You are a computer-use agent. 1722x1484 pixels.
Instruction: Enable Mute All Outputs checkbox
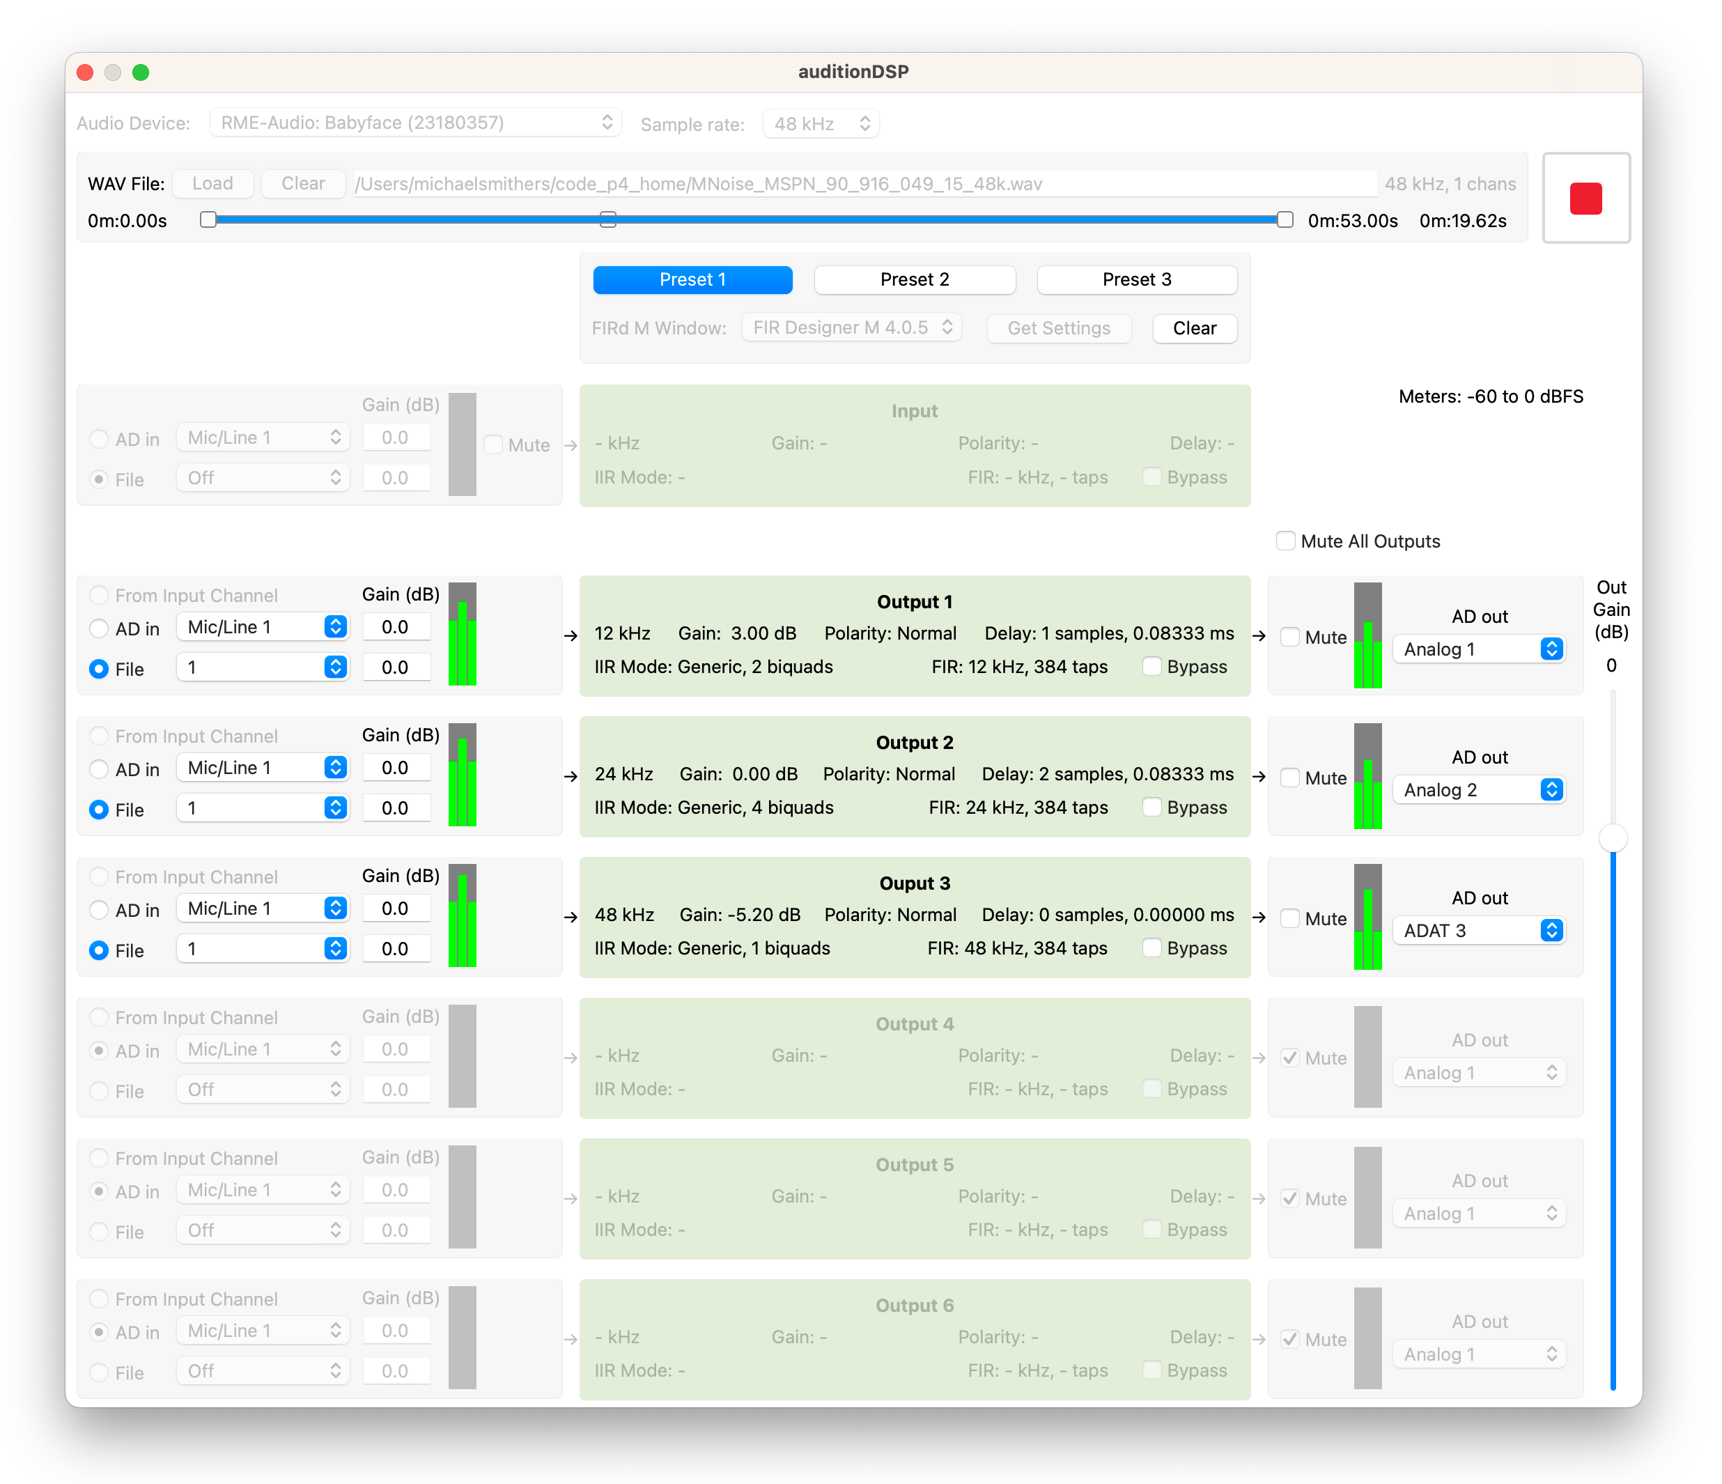pos(1285,541)
